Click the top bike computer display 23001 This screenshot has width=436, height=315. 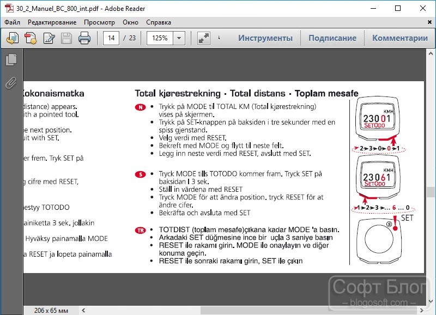pos(377,119)
